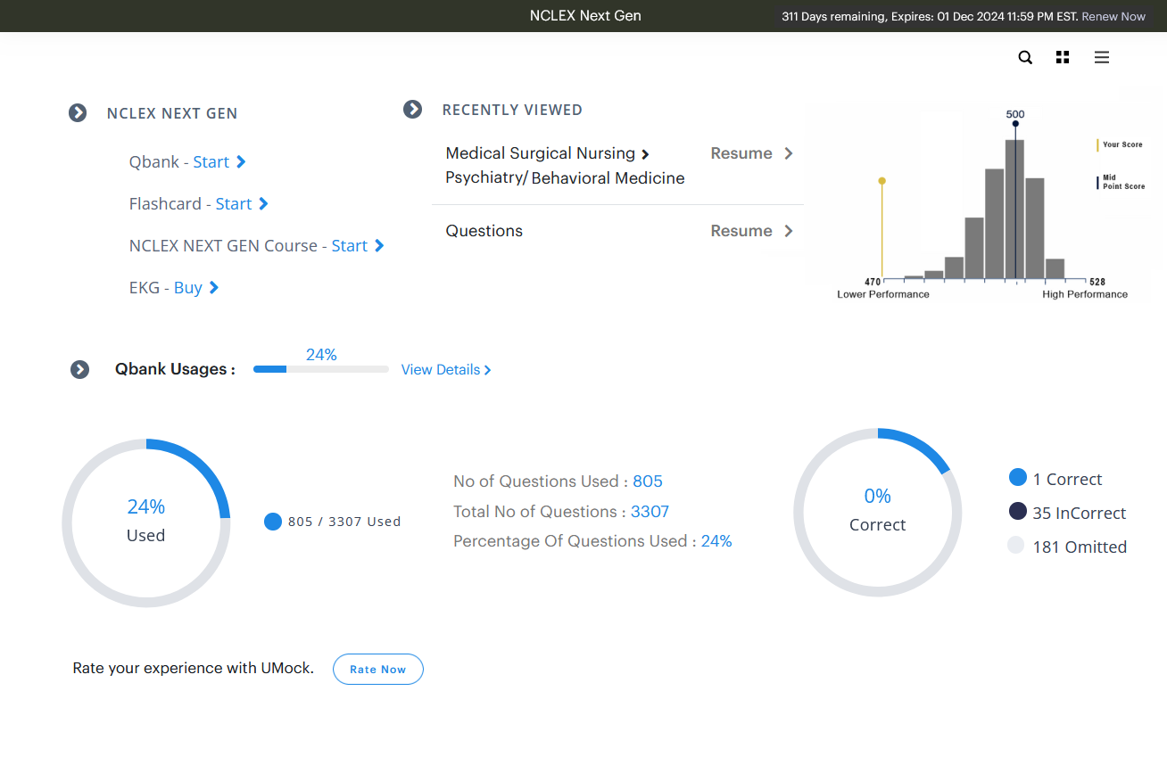This screenshot has height=765, width=1167.
Task: Click 'Lower Performance' chart label
Action: (883, 294)
